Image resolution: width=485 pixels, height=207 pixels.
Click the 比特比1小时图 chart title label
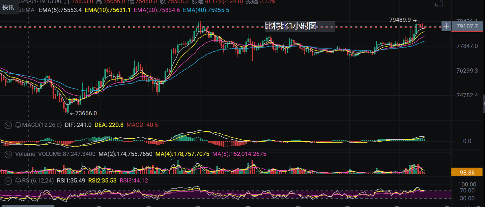coord(291,26)
